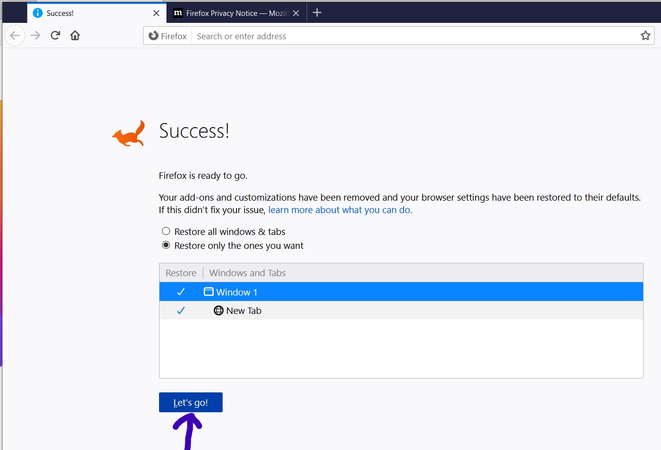Open learn more about what you can do link

340,210
